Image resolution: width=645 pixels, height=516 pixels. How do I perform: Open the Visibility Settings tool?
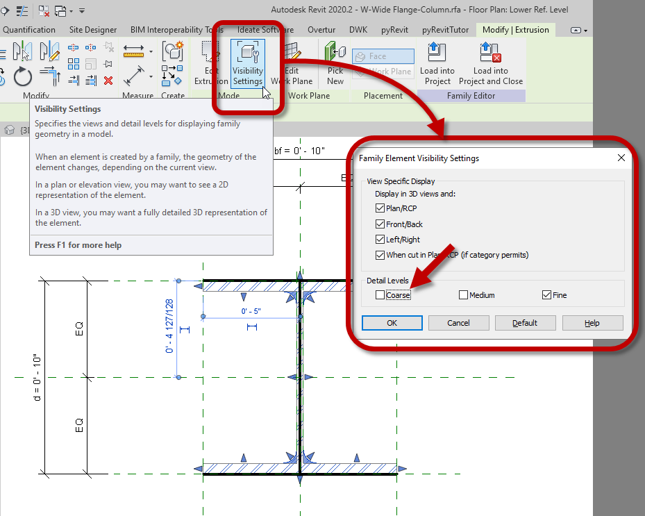246,63
